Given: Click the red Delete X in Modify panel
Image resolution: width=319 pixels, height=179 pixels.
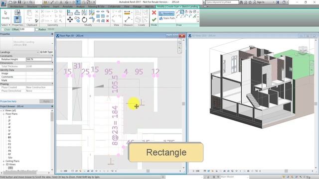Looking at the screenshot, I should (x=108, y=21).
